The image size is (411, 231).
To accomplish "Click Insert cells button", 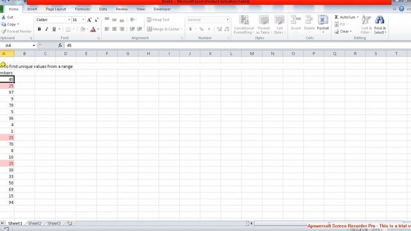I will click(x=296, y=24).
